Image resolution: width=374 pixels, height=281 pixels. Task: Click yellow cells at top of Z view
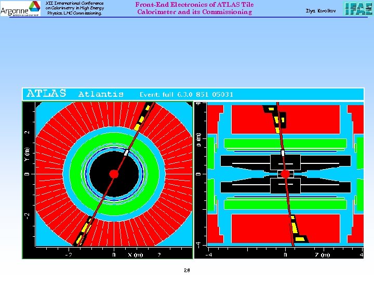(x=276, y=119)
